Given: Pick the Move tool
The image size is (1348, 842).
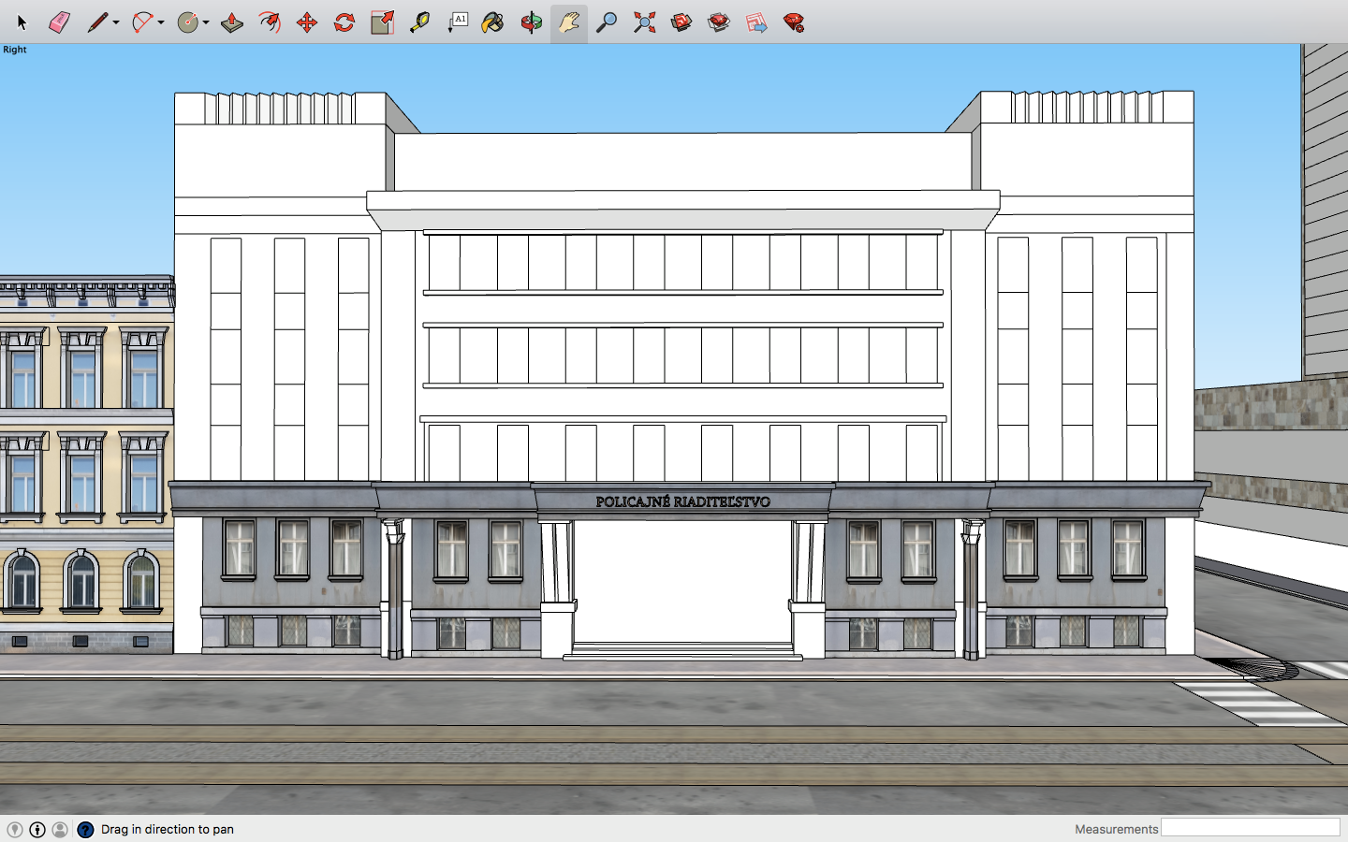Looking at the screenshot, I should (x=307, y=22).
